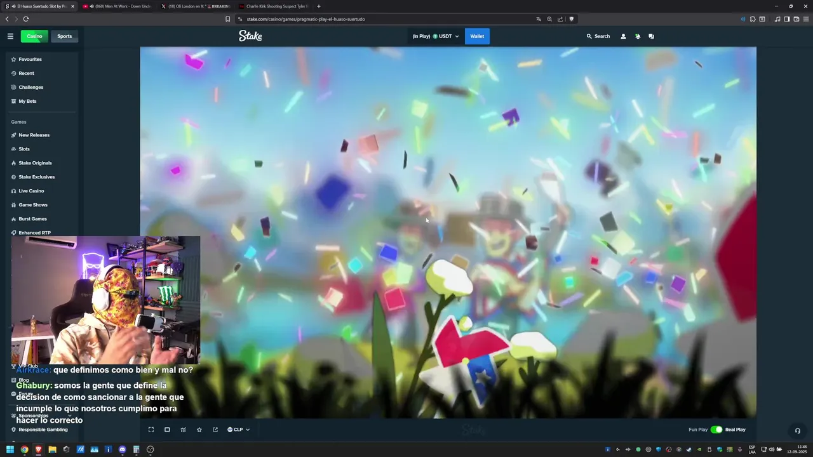Enable theatre mode for the game
Viewport: 813px width, 457px height.
(x=167, y=430)
